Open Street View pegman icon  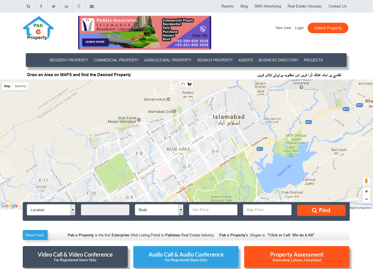click(366, 181)
